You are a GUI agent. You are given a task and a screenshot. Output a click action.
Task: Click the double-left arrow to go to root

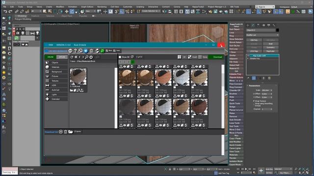(x=76, y=57)
